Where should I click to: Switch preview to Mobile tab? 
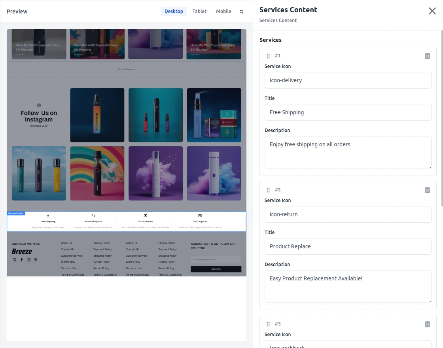(x=223, y=11)
